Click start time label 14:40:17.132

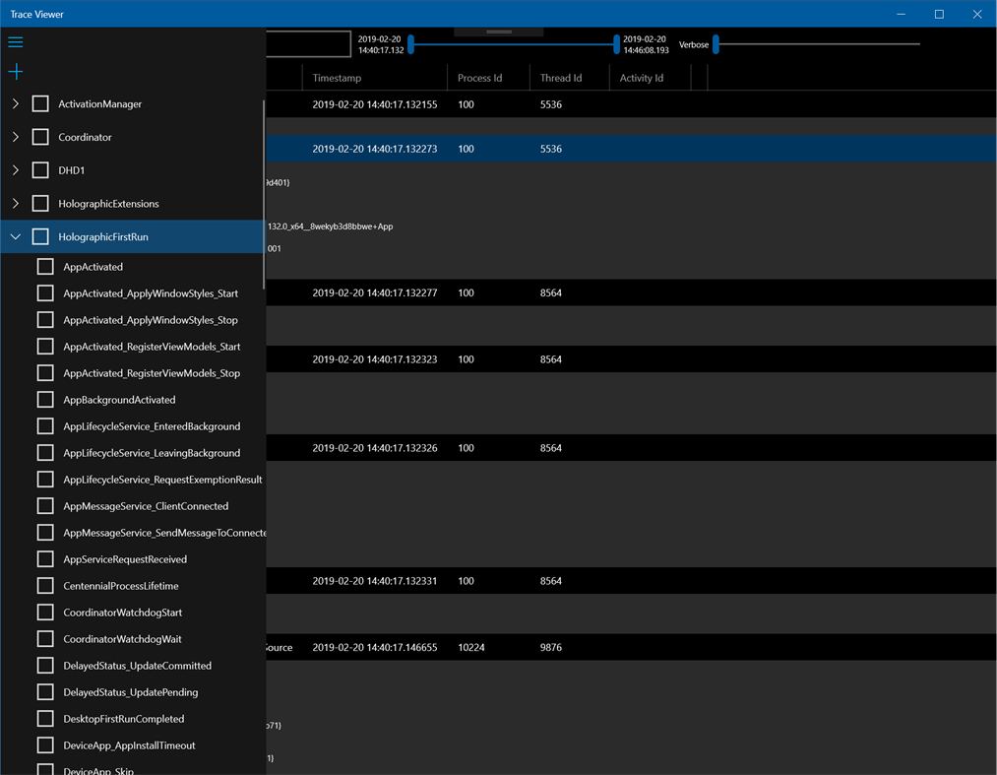click(380, 44)
